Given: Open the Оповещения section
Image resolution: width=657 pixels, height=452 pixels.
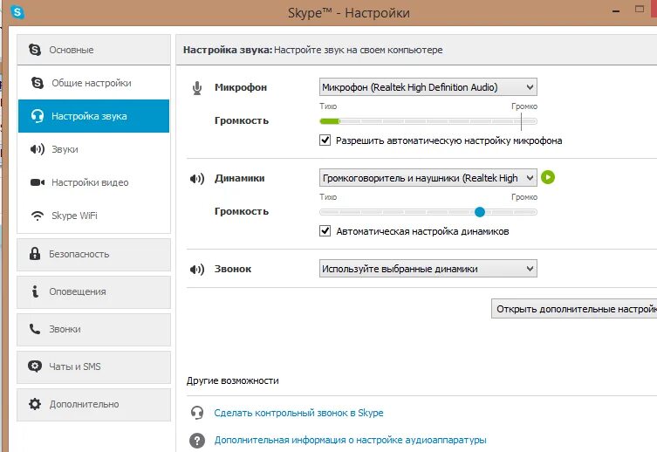Looking at the screenshot, I should pos(94,292).
